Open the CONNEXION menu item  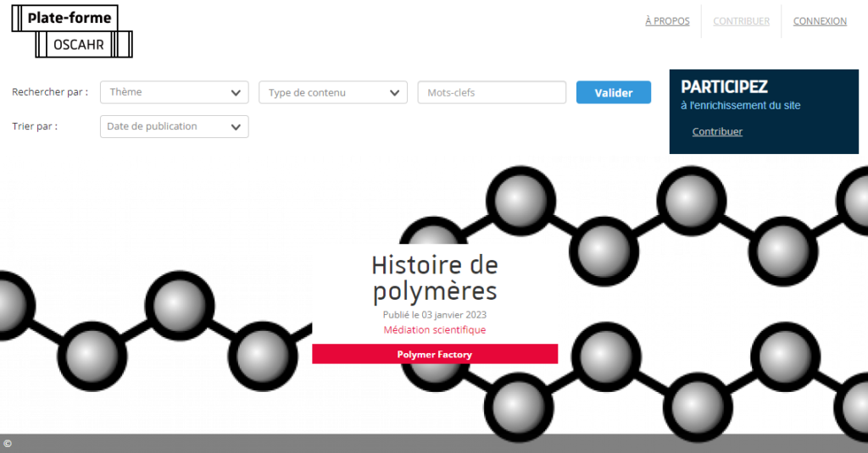coord(820,21)
